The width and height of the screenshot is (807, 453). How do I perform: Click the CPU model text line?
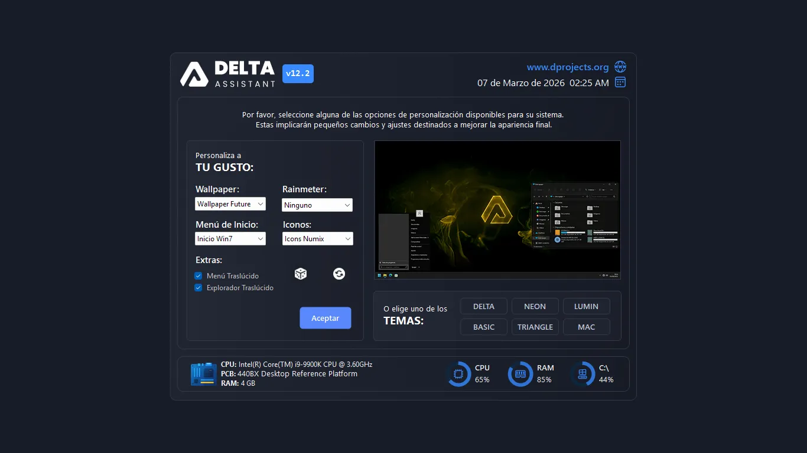pos(297,365)
